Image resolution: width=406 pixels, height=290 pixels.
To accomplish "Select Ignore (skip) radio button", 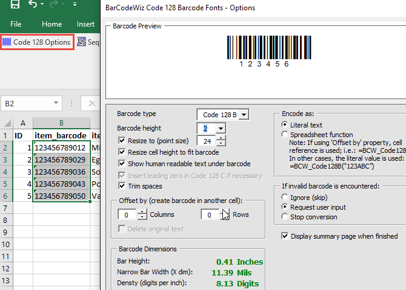I will (285, 197).
